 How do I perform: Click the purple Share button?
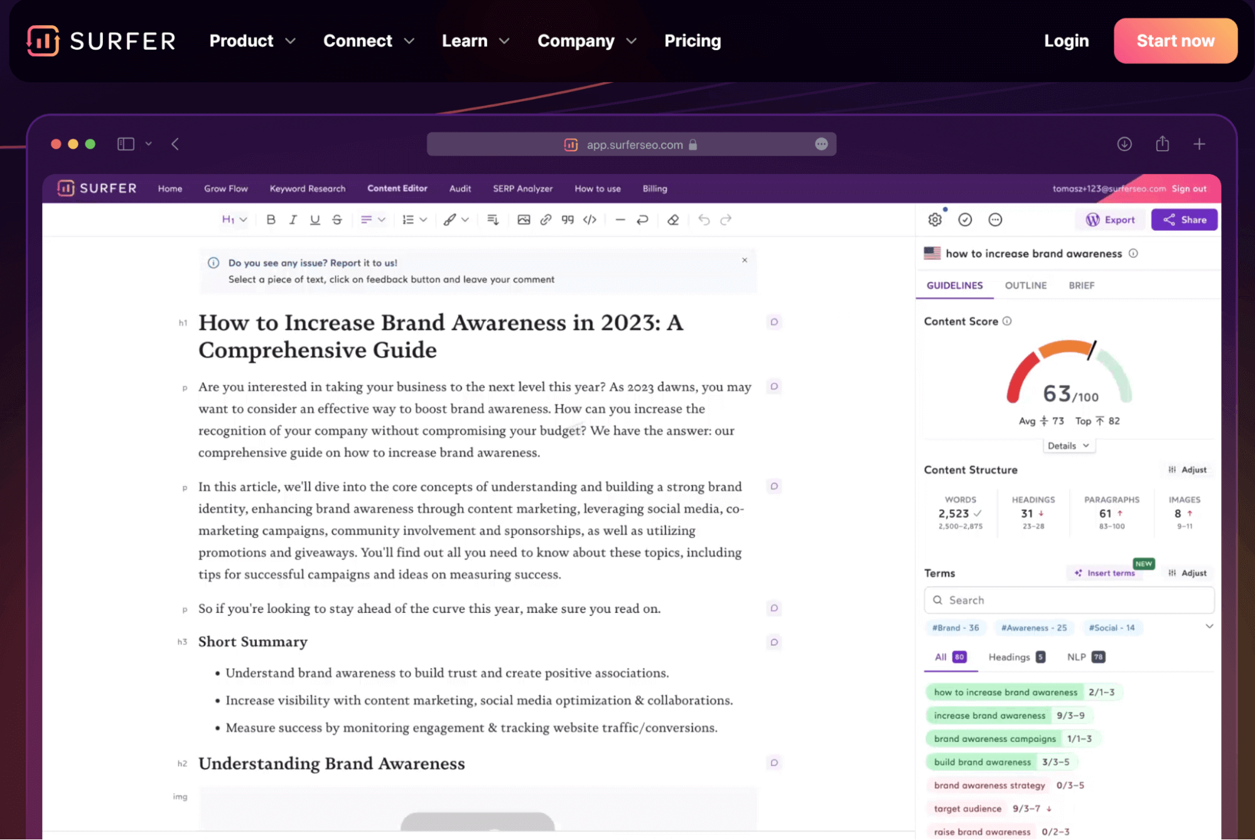1184,220
